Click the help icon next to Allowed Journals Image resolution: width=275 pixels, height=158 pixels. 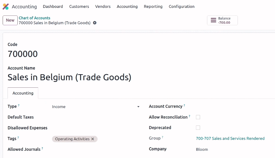click(x=42, y=148)
